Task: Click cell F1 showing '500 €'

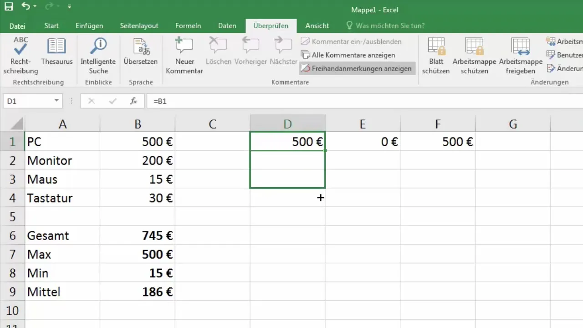Action: click(x=438, y=142)
